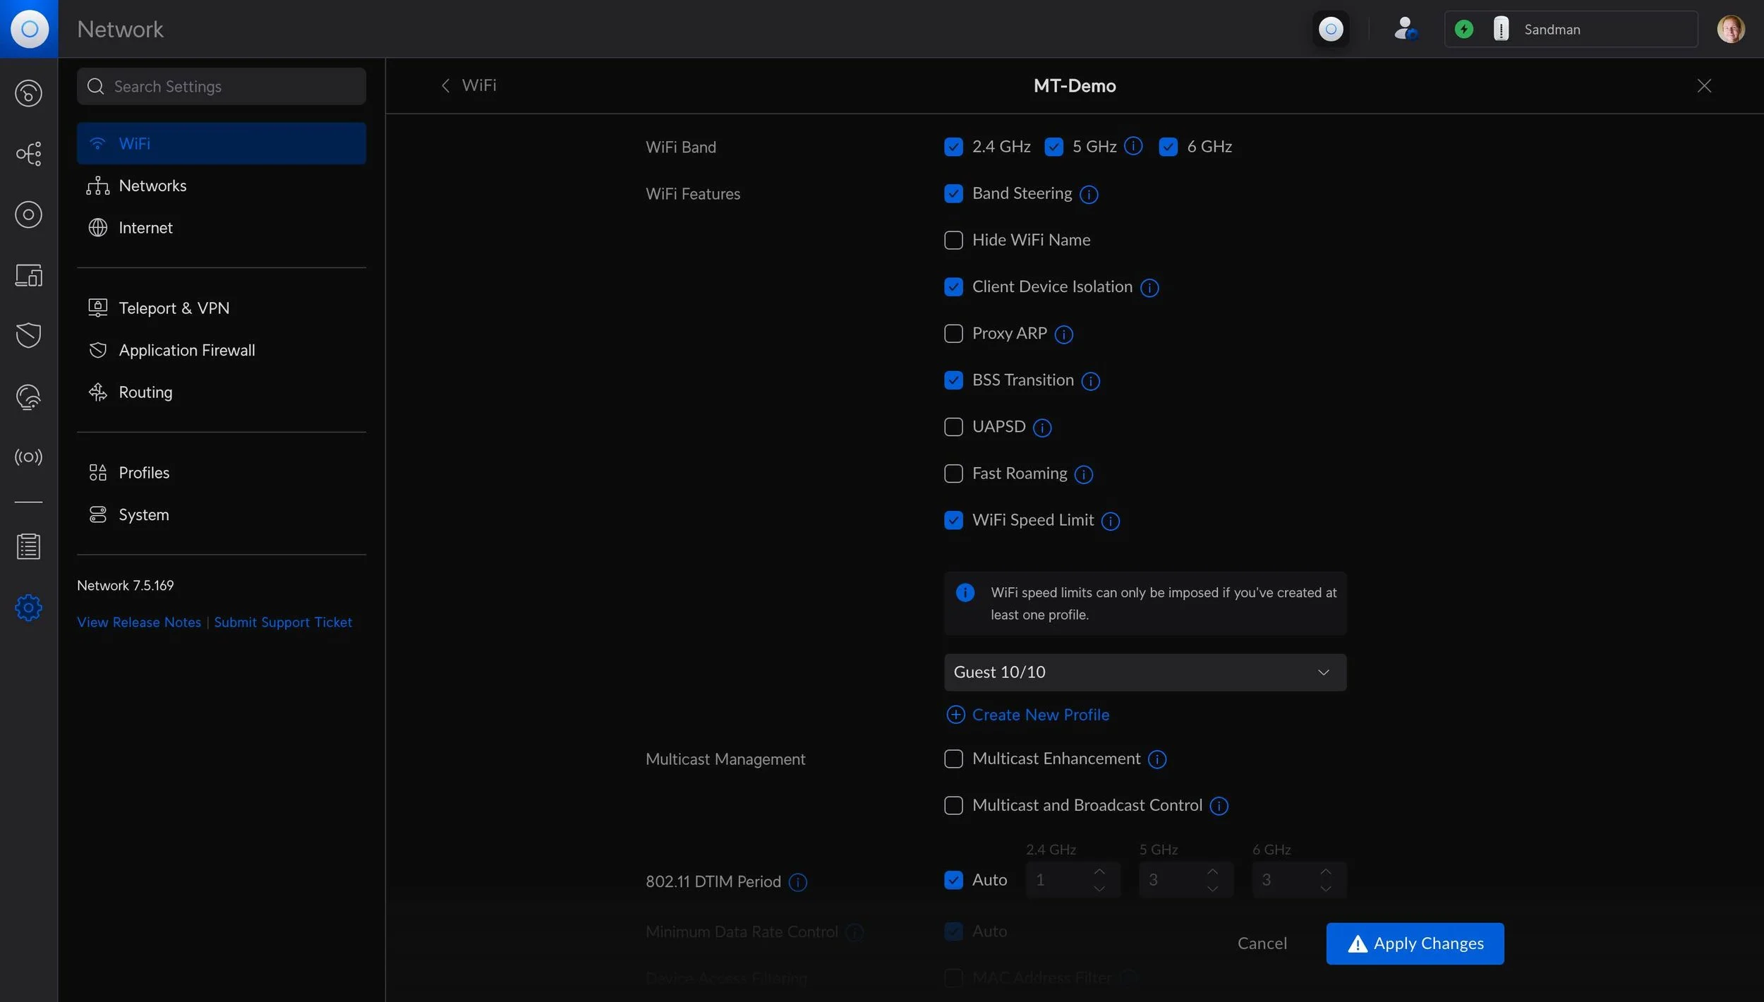Switch to the Profiles section
Screen dimensions: 1764x1002
[143, 472]
